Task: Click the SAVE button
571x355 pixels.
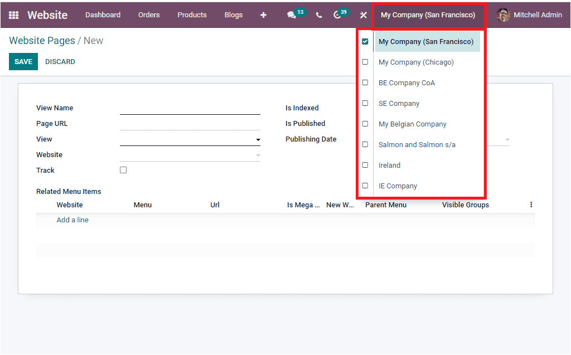Action: pos(23,61)
